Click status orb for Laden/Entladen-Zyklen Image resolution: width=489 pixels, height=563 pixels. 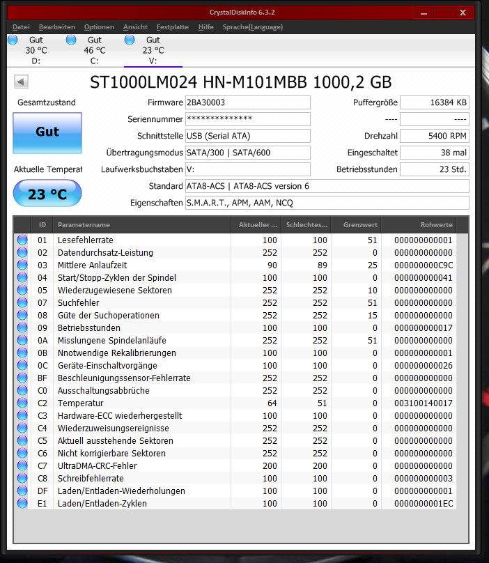click(22, 503)
